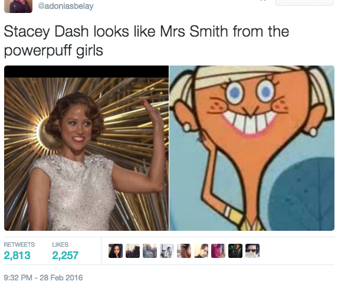Screen dimensions: 338x291
Task: Click the LIKES label
Action: click(x=60, y=244)
